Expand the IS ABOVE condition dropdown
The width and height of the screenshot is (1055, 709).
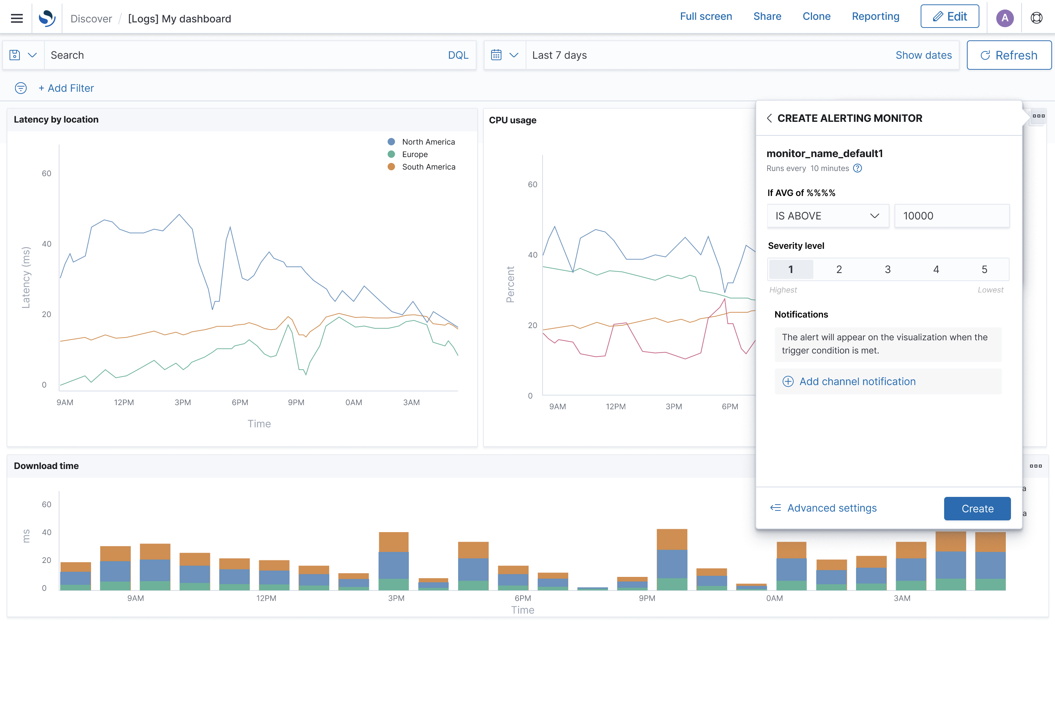pos(827,216)
